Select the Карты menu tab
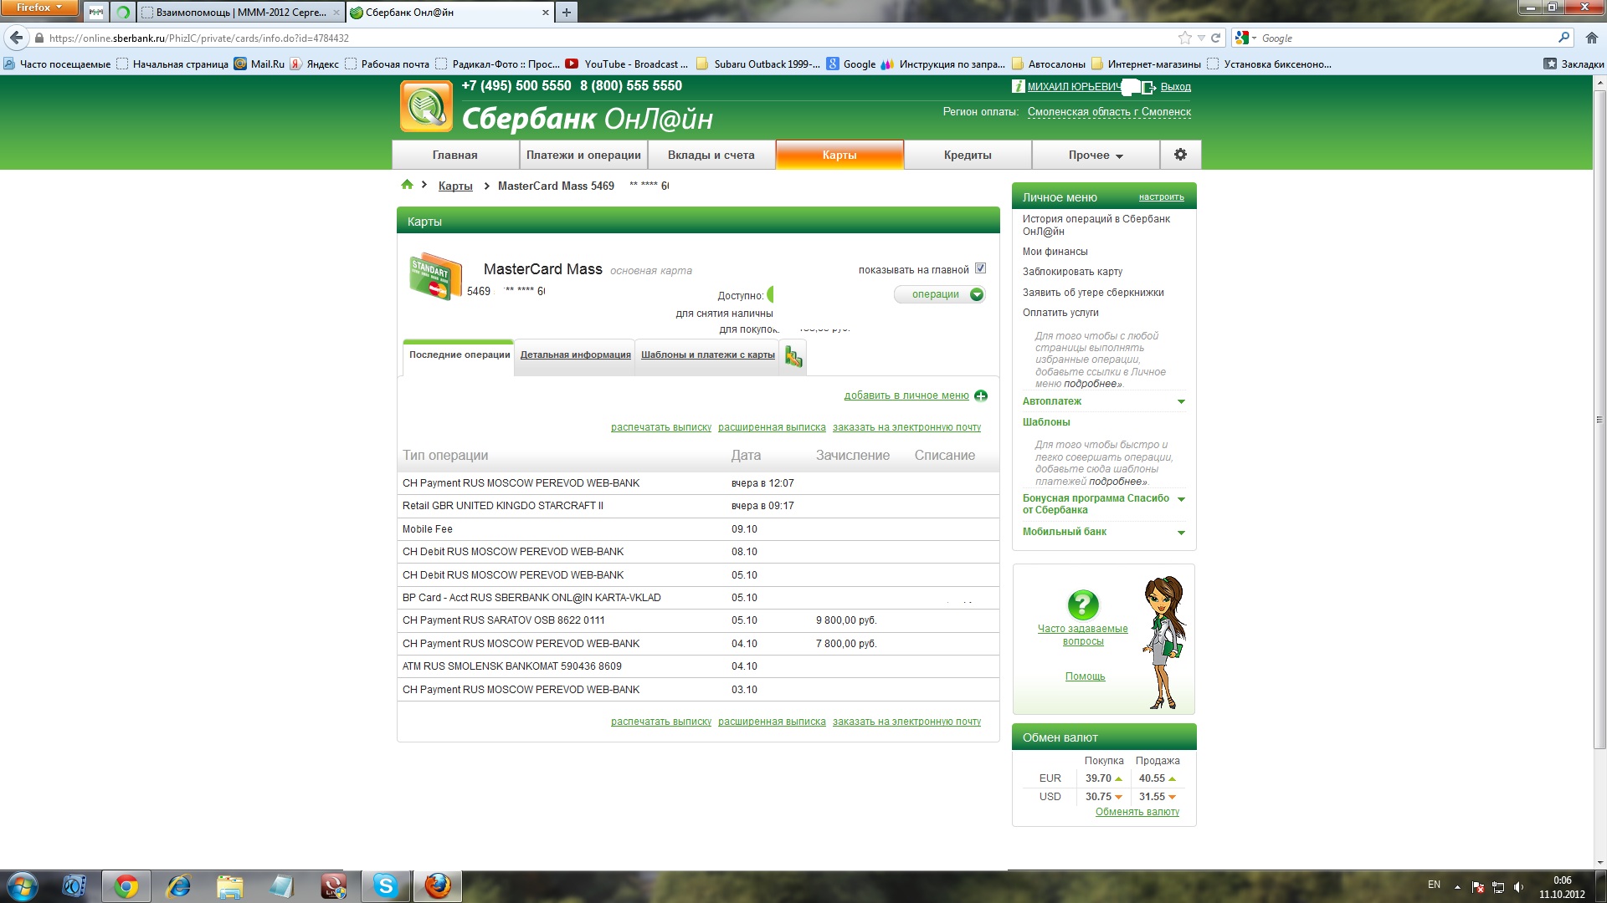Image resolution: width=1607 pixels, height=903 pixels. tap(839, 155)
